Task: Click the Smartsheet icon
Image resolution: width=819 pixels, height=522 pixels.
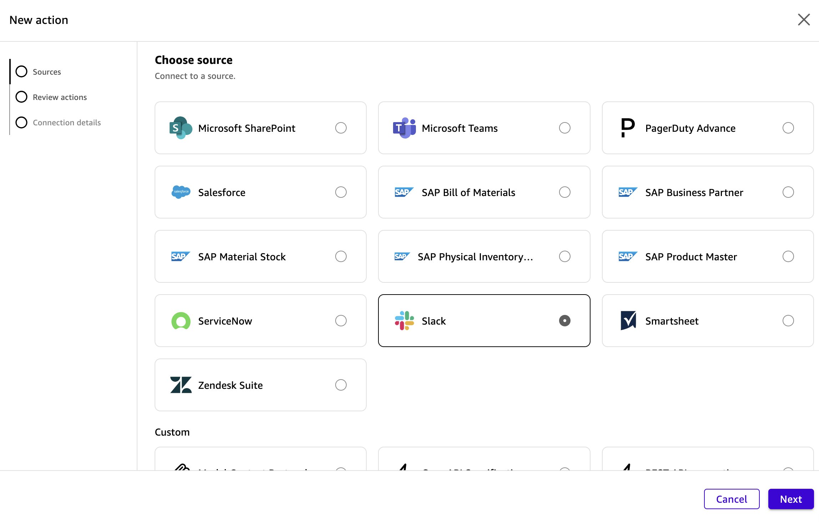Action: tap(627, 321)
